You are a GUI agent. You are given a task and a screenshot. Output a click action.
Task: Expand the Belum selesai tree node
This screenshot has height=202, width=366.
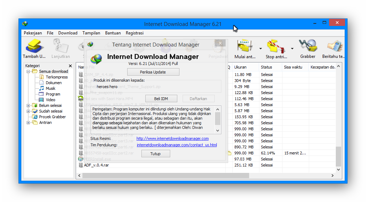[x=28, y=106]
